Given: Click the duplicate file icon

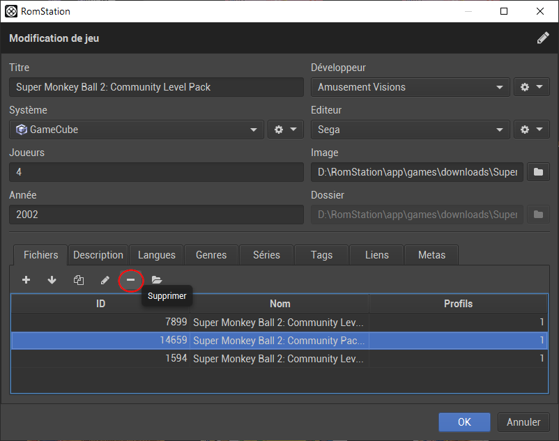Looking at the screenshot, I should [79, 280].
